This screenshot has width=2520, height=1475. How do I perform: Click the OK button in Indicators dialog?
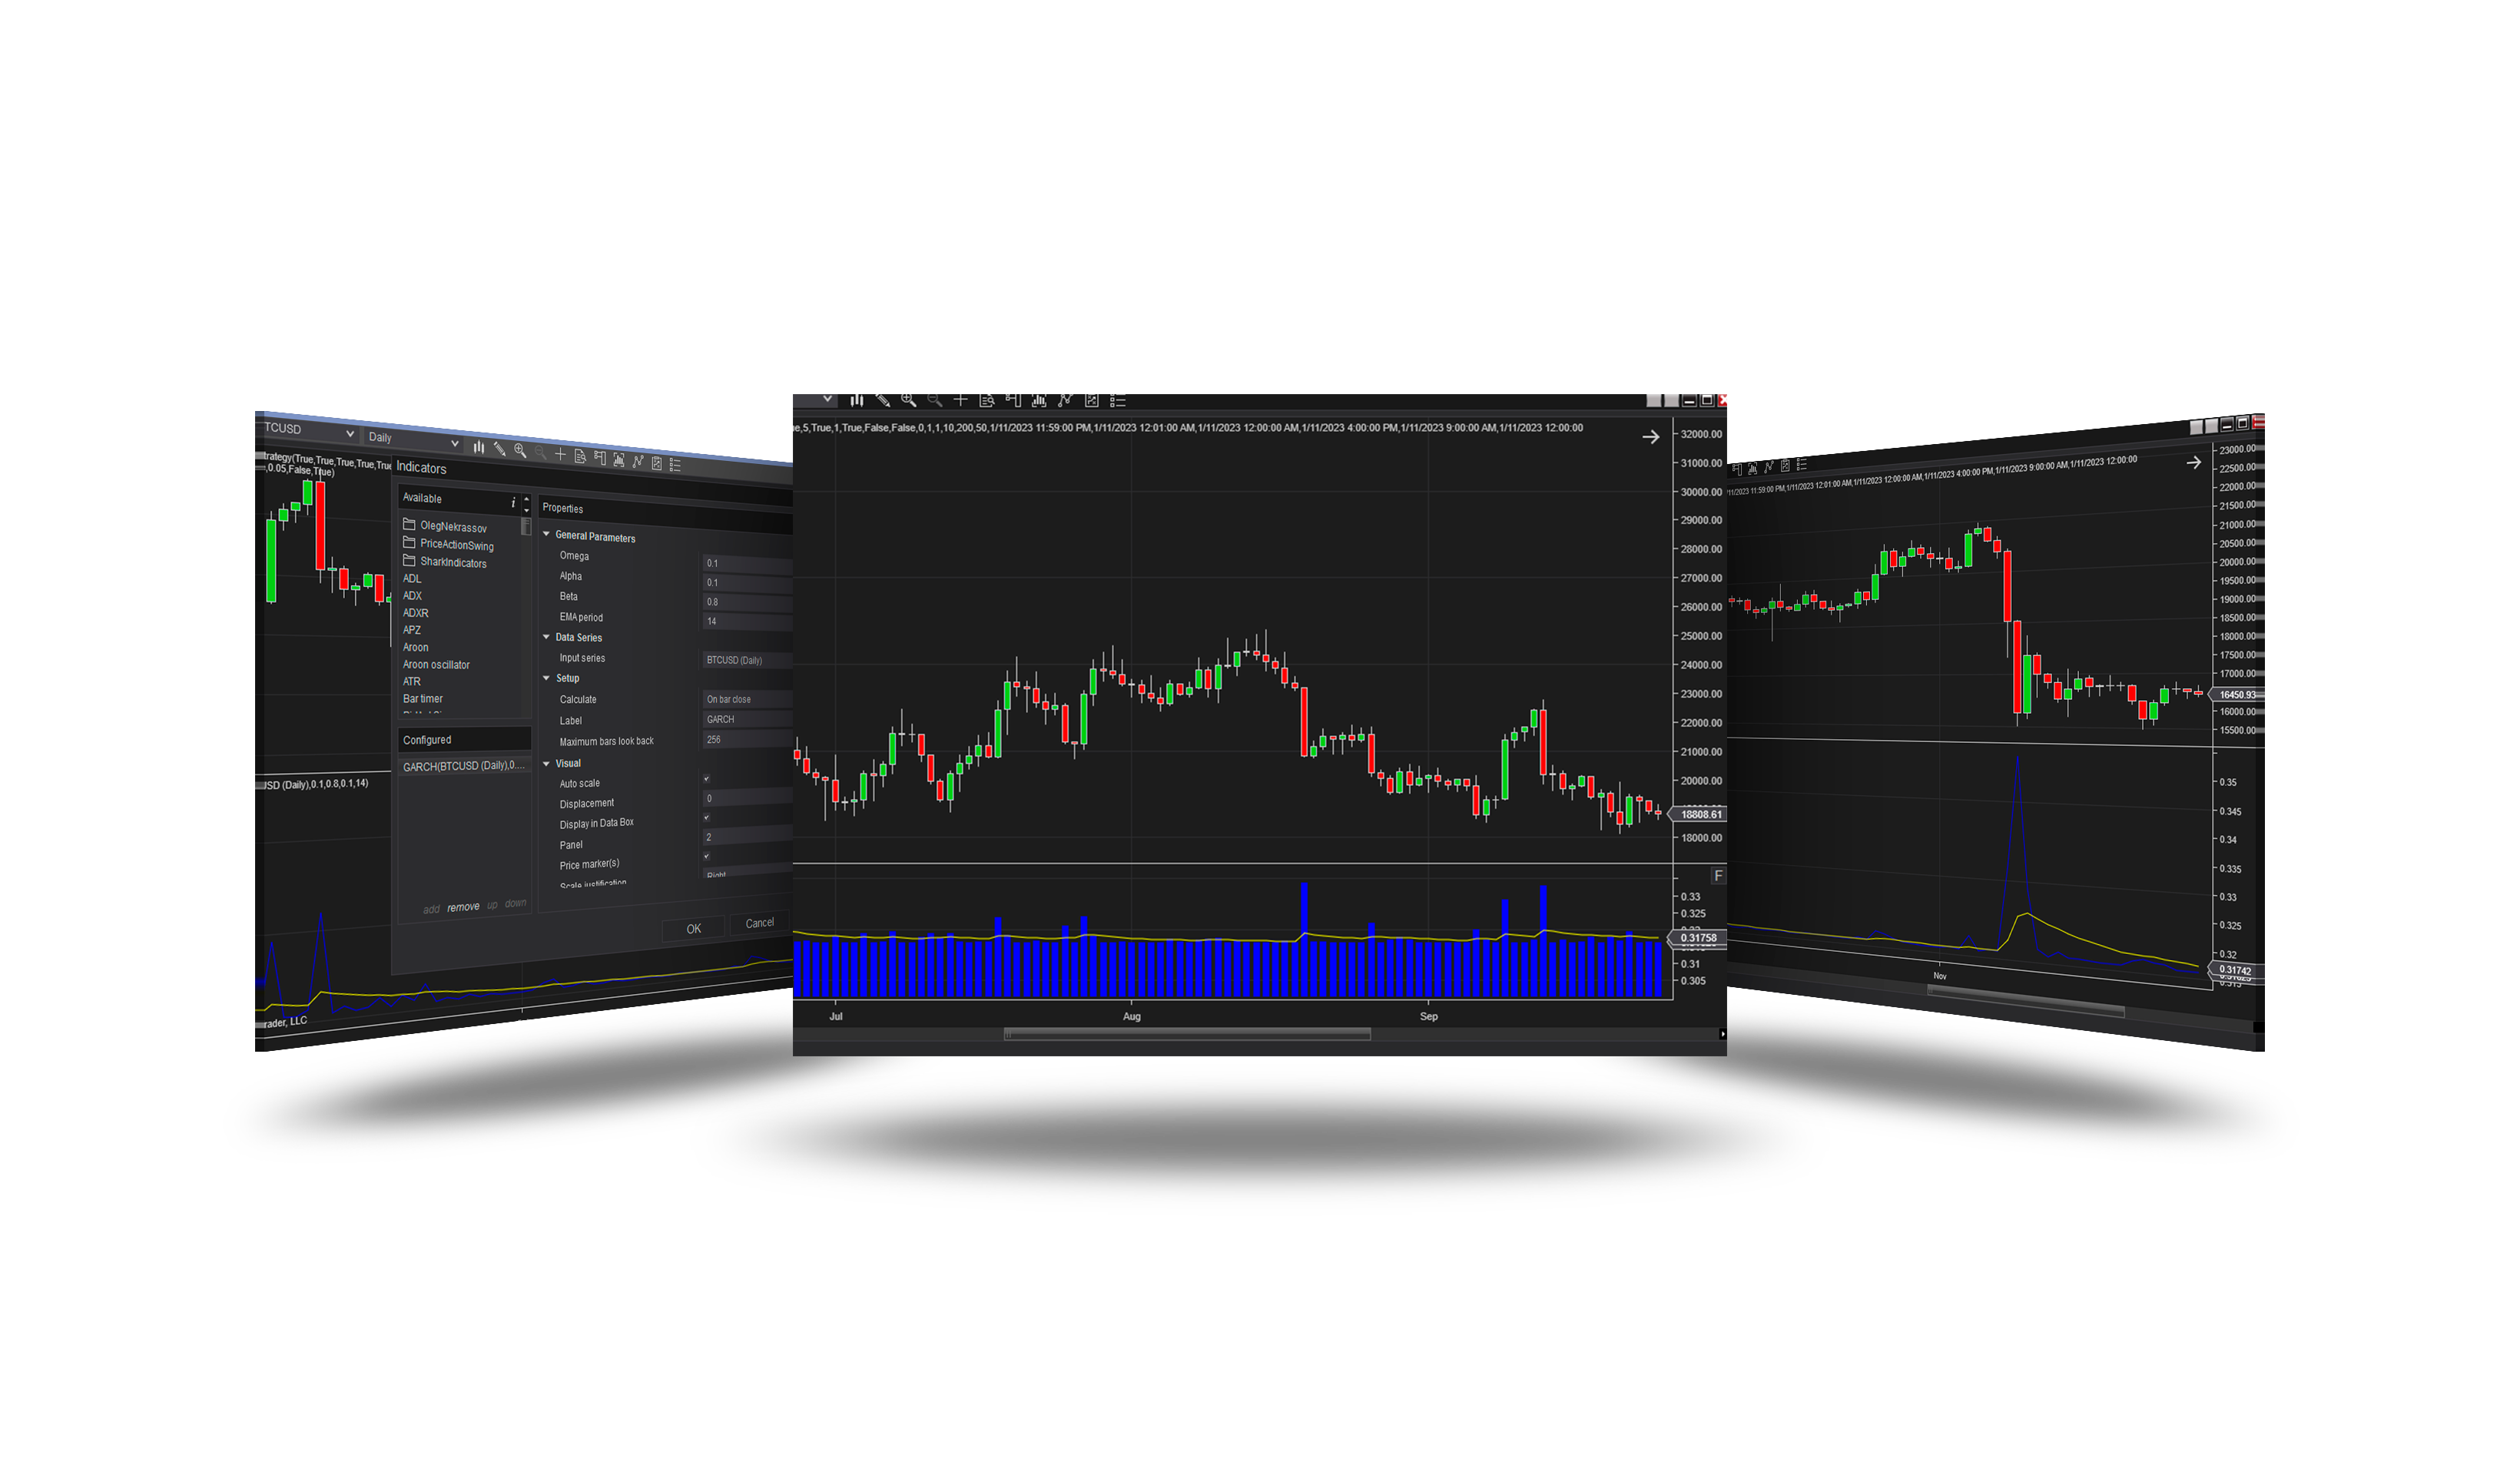point(693,929)
